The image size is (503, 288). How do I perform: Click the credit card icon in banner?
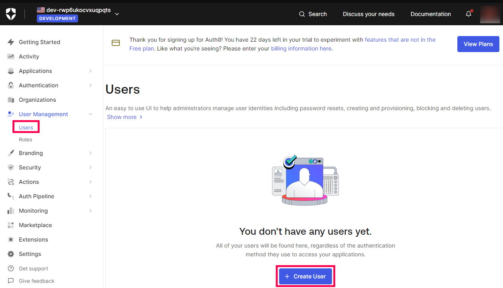tap(116, 43)
